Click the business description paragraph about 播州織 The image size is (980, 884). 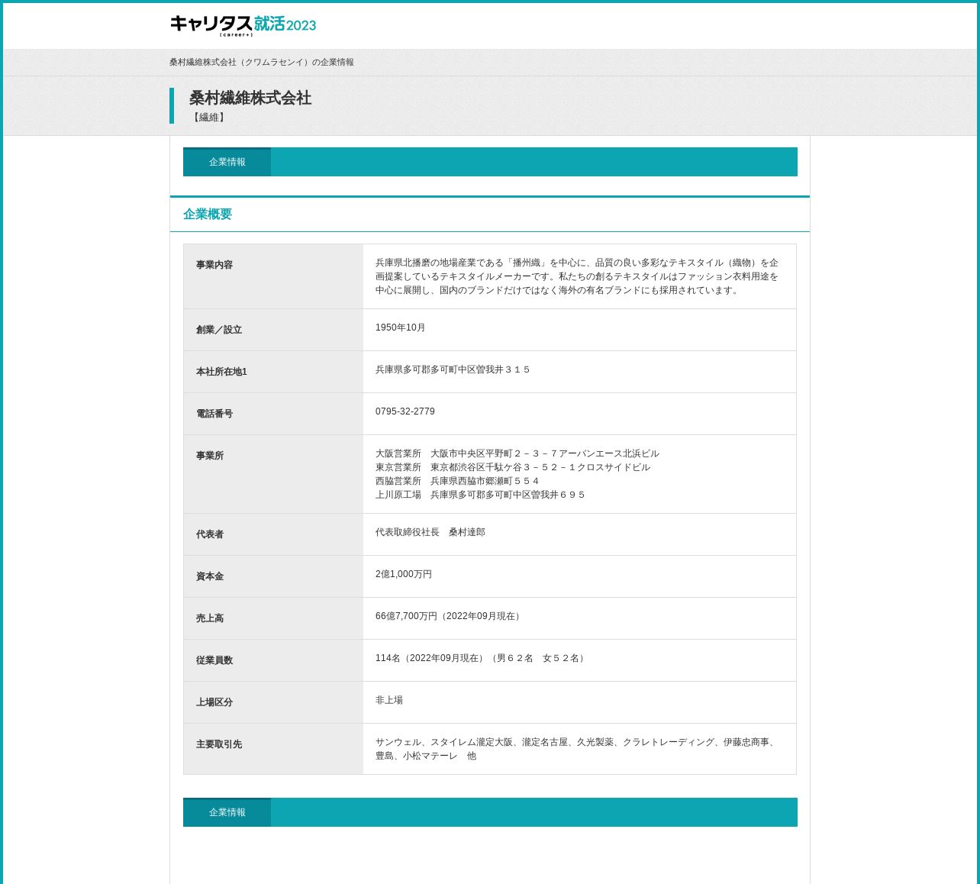[x=577, y=276]
